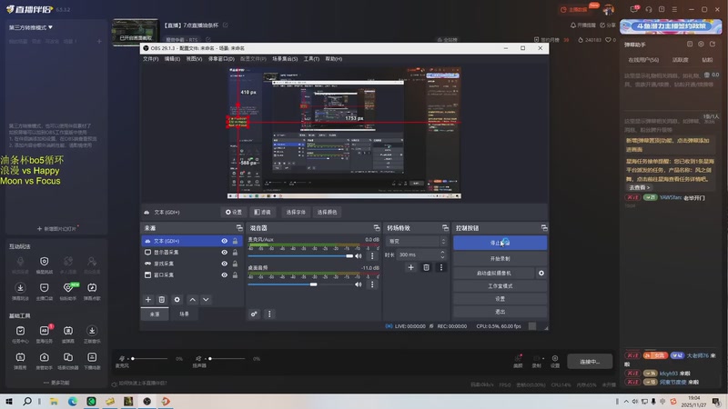The width and height of the screenshot is (728, 409).
Task: Open settings gear in 直播伴侣 bottom bar
Action: click(x=555, y=361)
